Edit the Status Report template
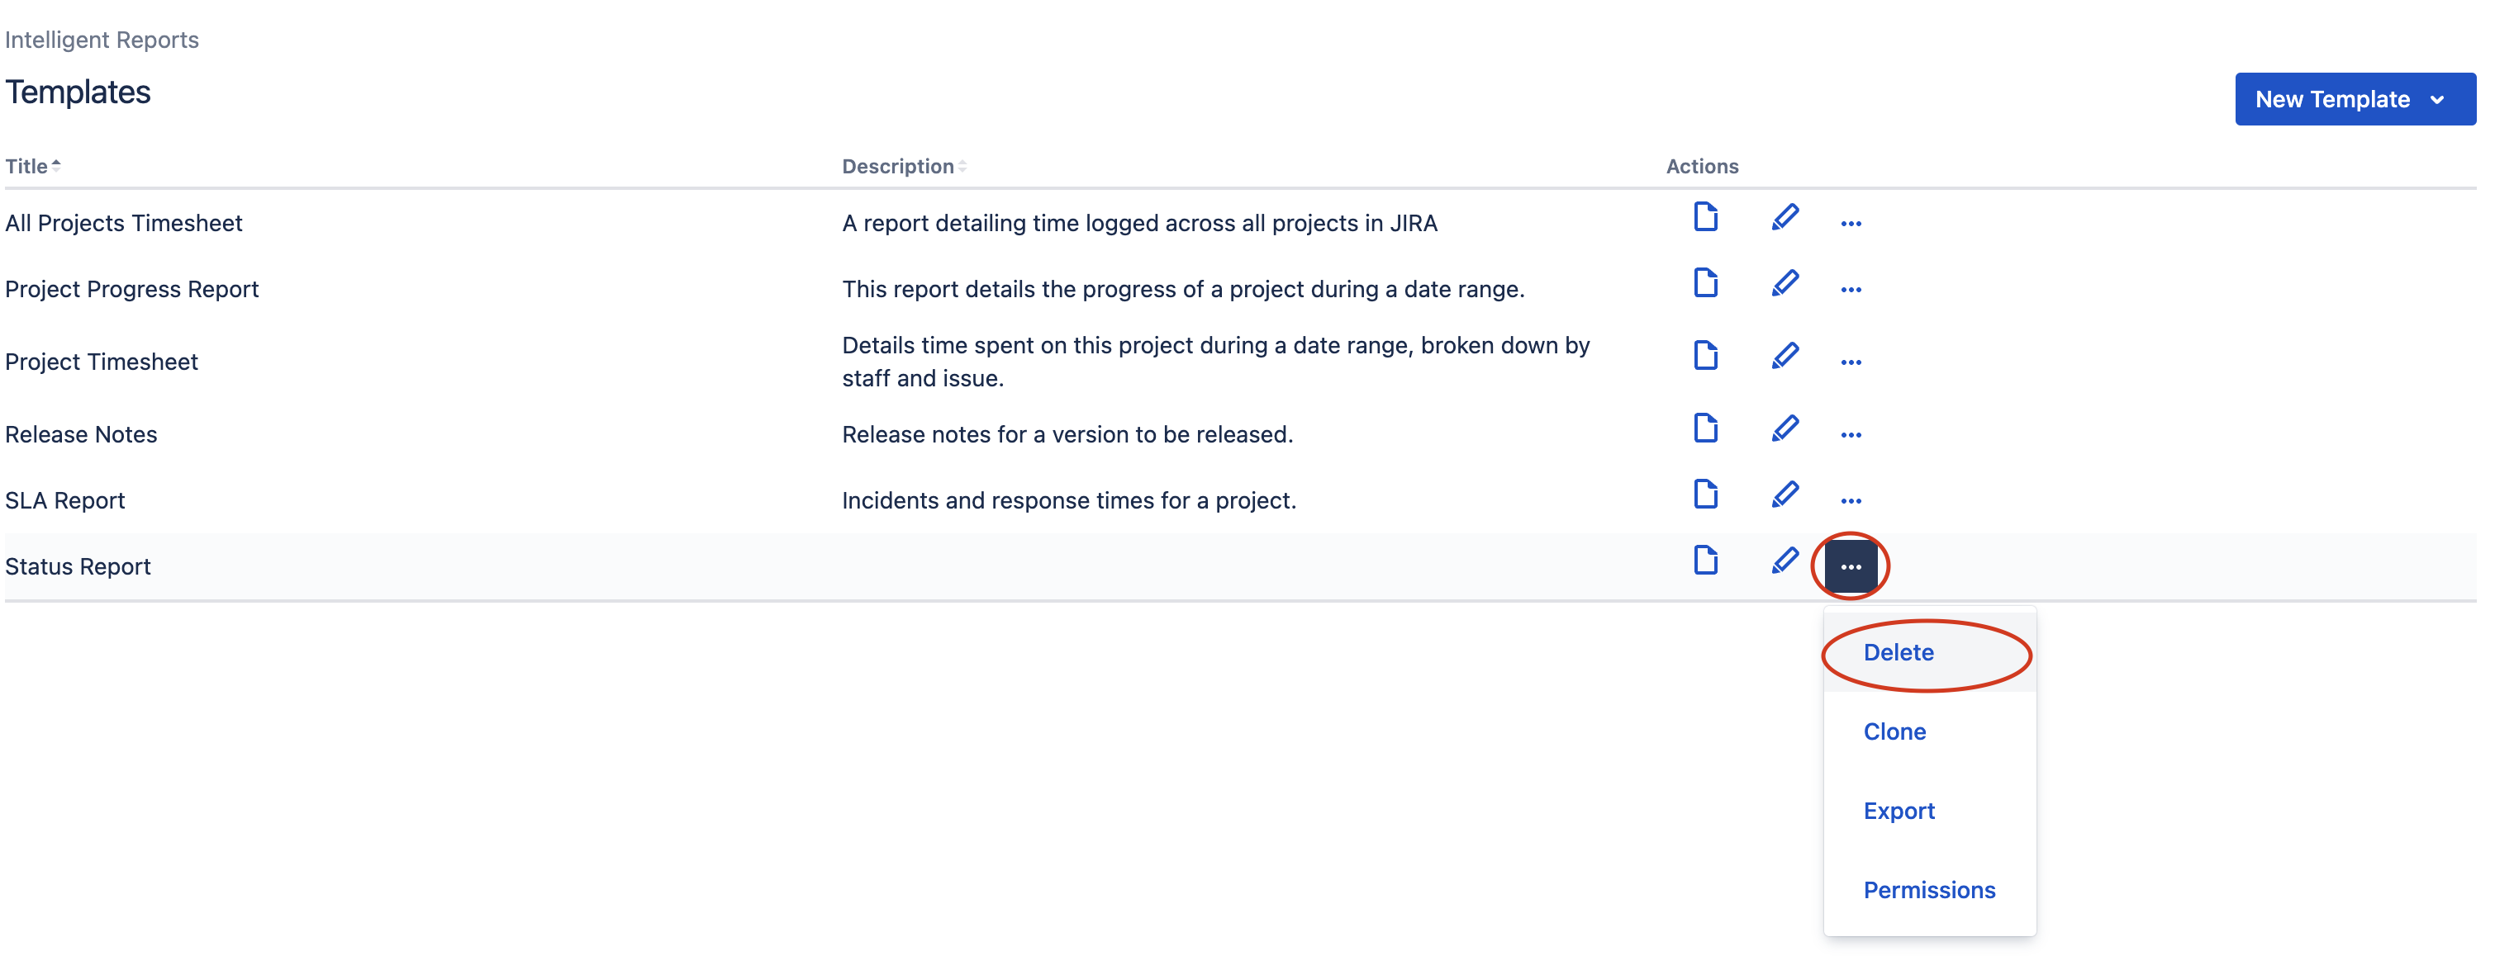Screen dimensions: 2495x956 click(1784, 561)
